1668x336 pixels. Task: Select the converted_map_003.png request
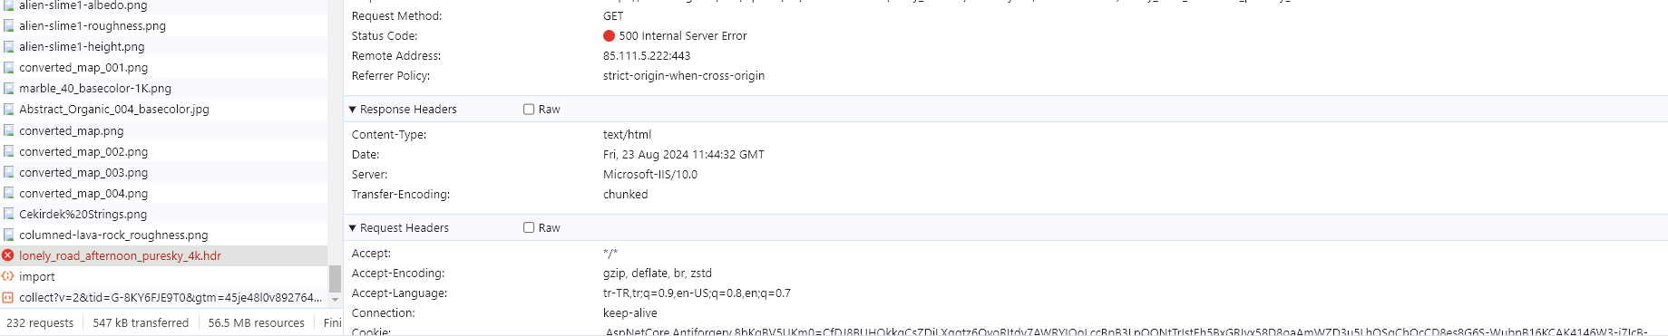click(x=83, y=172)
